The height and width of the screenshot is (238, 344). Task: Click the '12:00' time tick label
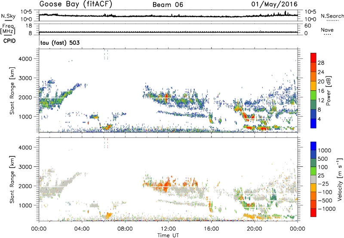pos(168,229)
